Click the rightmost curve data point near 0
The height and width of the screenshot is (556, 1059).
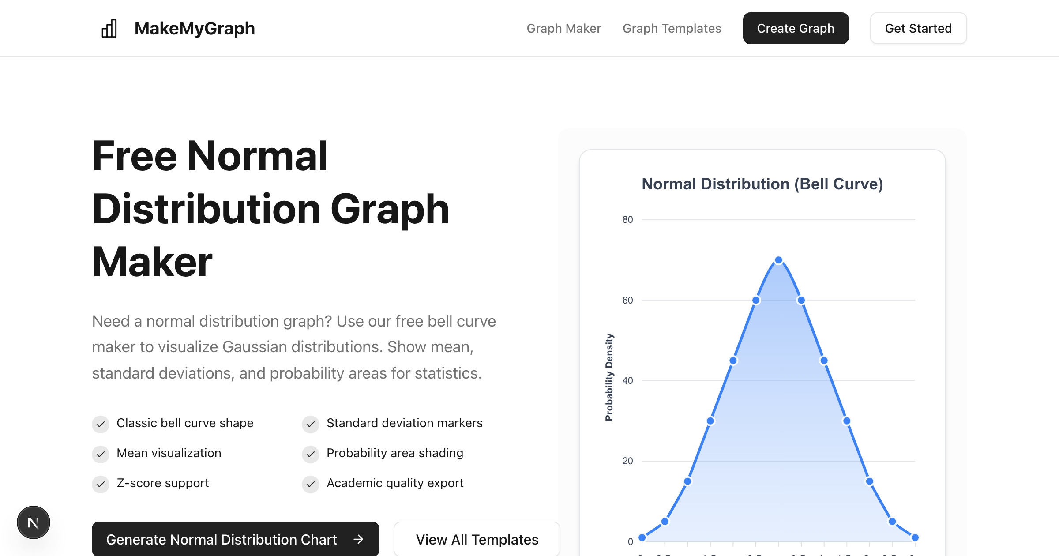coord(915,537)
